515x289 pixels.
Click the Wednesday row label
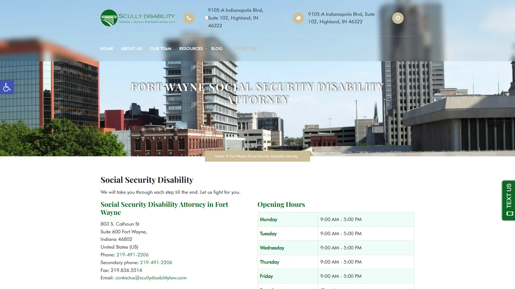pyautogui.click(x=272, y=248)
